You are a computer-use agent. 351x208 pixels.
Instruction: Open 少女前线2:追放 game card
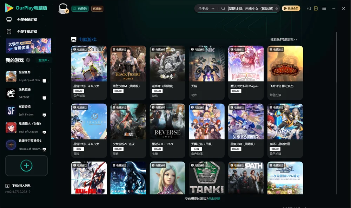[128, 131]
